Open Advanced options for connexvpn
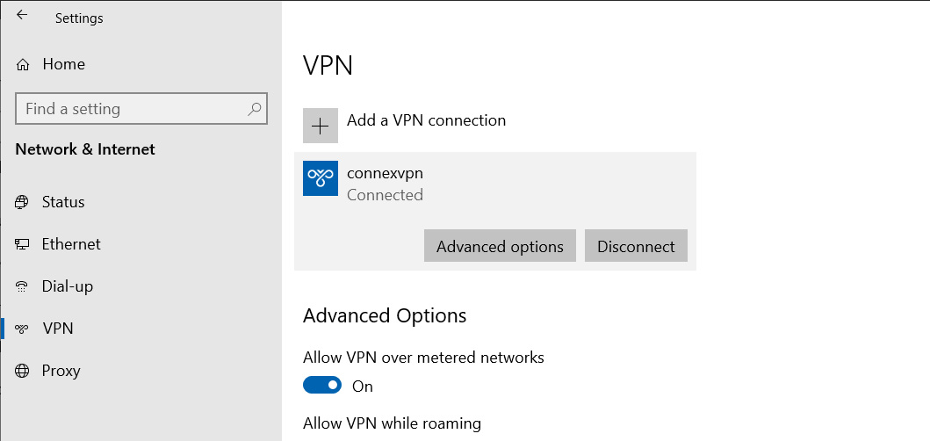 [500, 246]
